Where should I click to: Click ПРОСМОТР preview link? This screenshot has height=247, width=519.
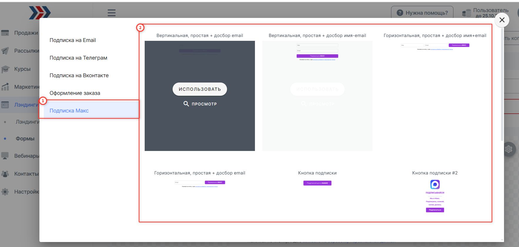tap(200, 104)
